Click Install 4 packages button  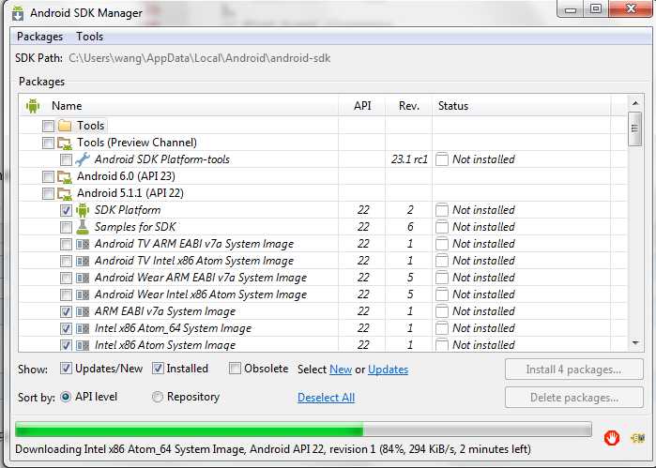coord(574,370)
